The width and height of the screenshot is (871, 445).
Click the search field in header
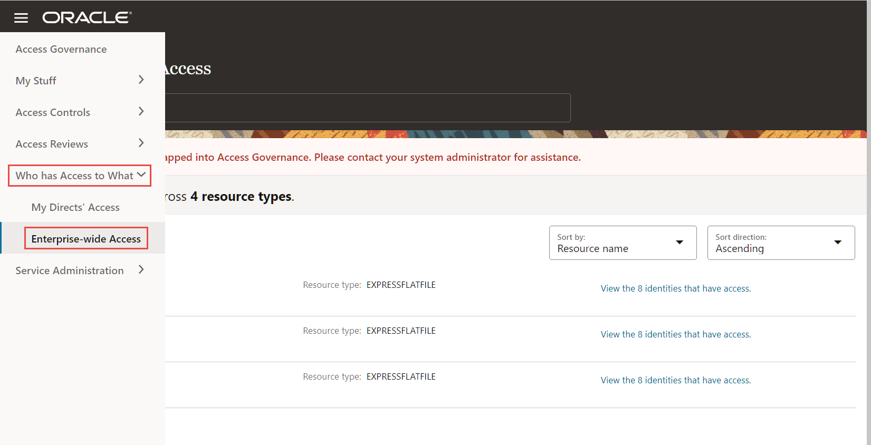368,108
